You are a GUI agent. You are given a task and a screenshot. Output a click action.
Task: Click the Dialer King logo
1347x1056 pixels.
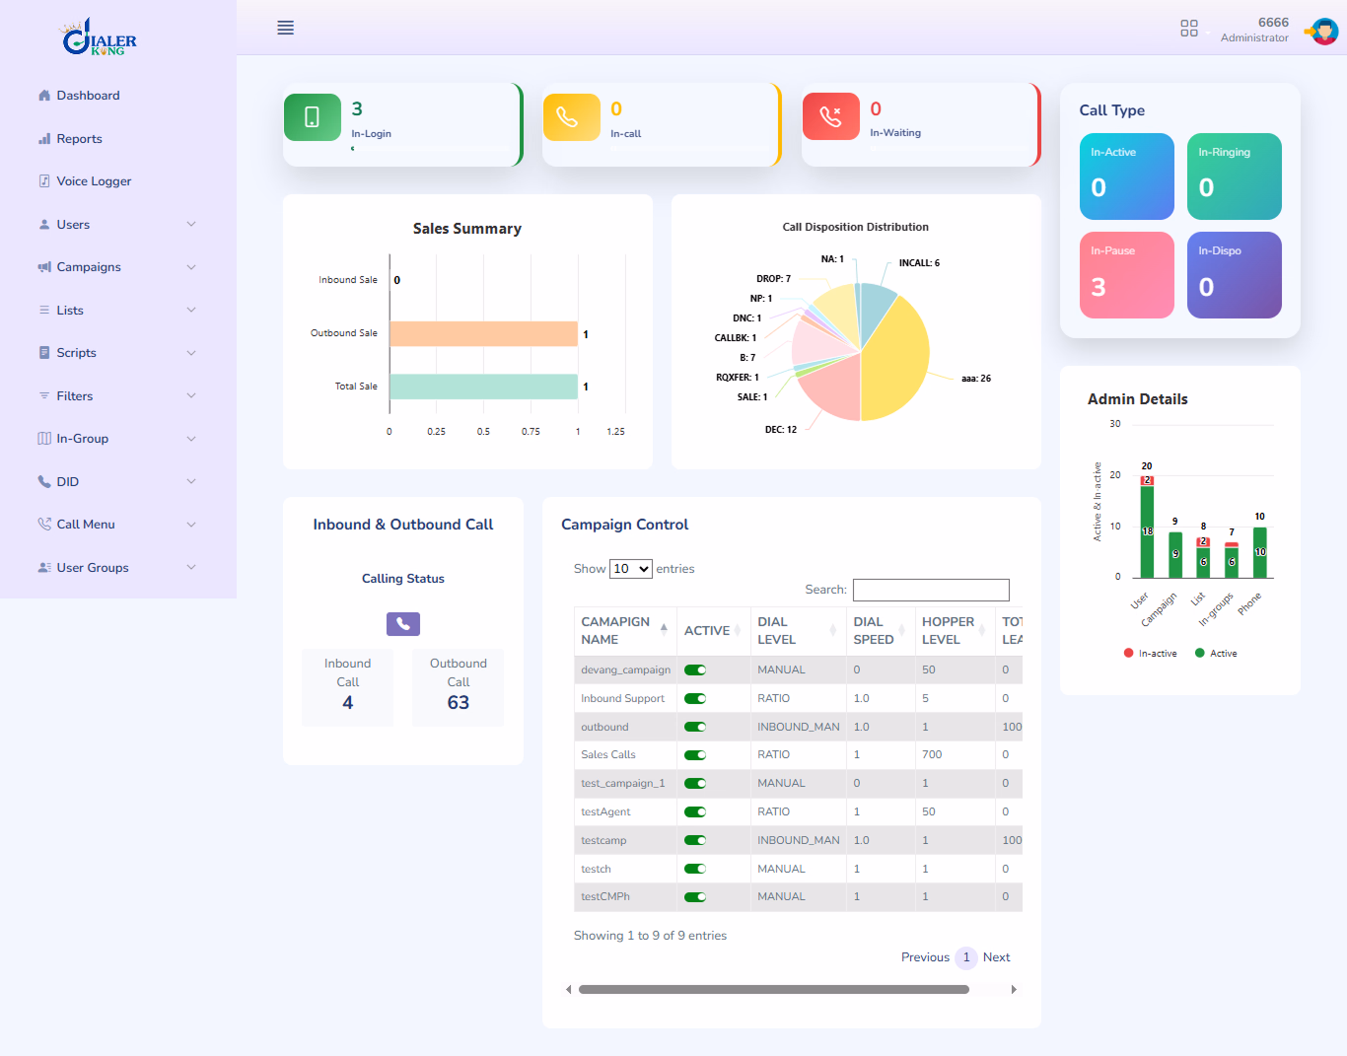coord(100,36)
